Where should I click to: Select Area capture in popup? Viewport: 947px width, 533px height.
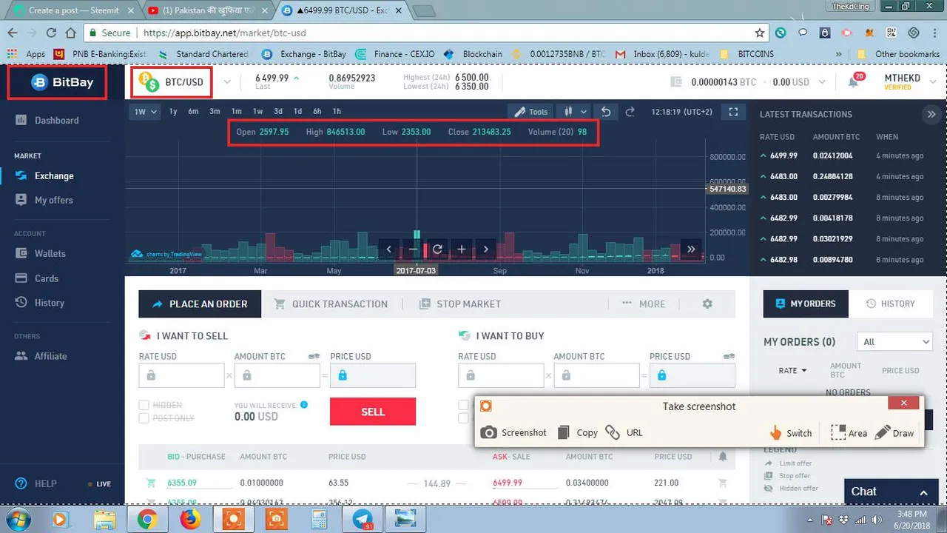coord(849,433)
